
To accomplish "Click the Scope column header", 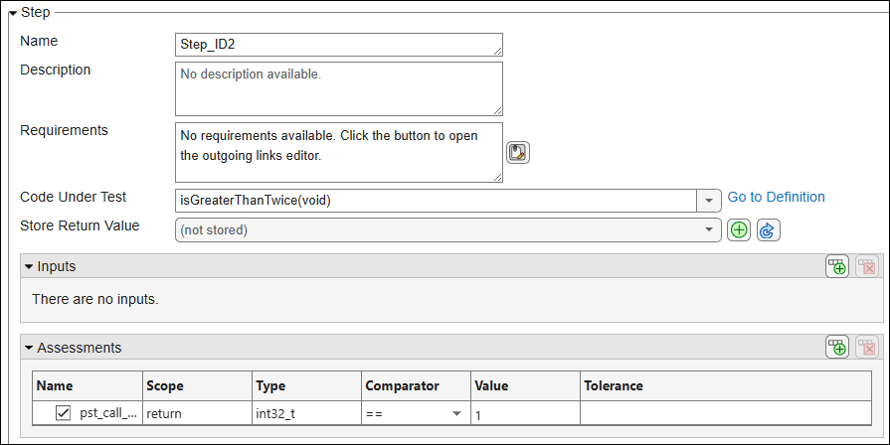I will (196, 385).
